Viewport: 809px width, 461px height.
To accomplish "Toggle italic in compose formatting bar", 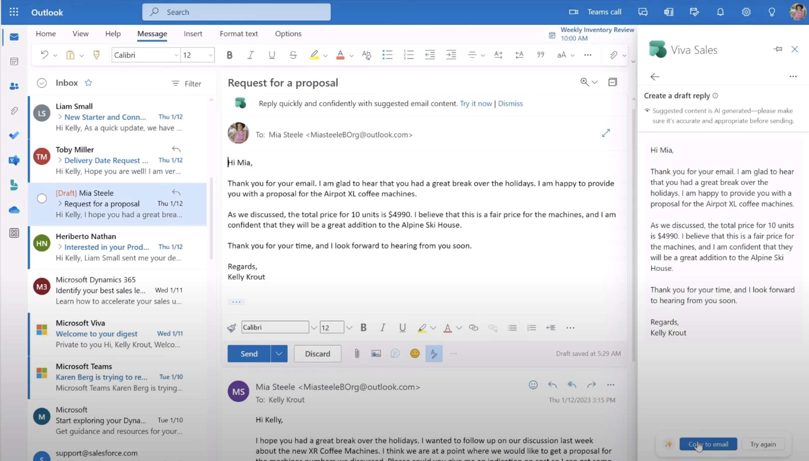I will [x=383, y=328].
